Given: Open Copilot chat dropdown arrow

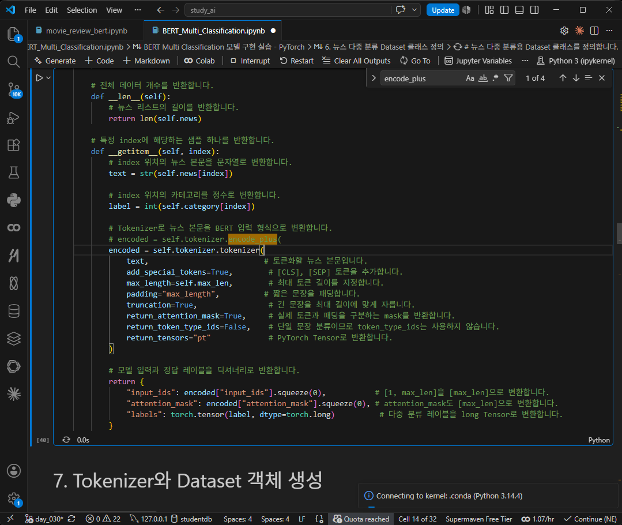Looking at the screenshot, I should [x=414, y=10].
